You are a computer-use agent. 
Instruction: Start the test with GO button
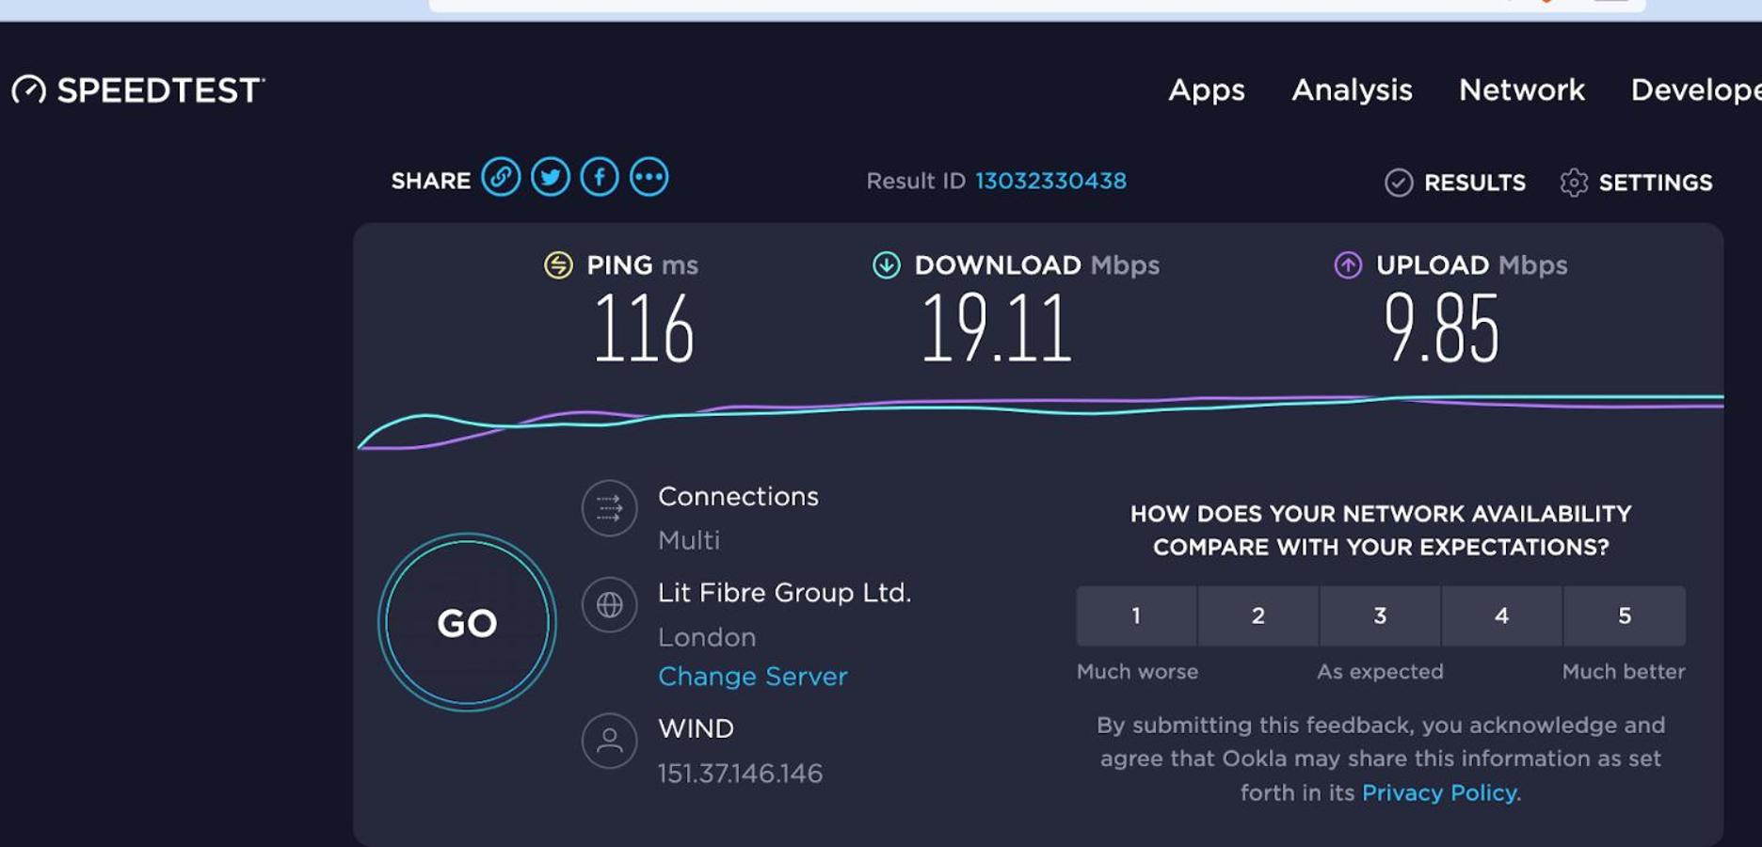467,622
